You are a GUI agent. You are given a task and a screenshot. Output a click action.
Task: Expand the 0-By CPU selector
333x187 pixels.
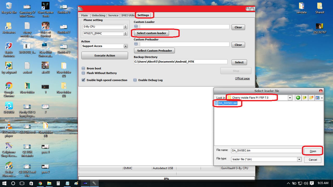tap(125, 26)
